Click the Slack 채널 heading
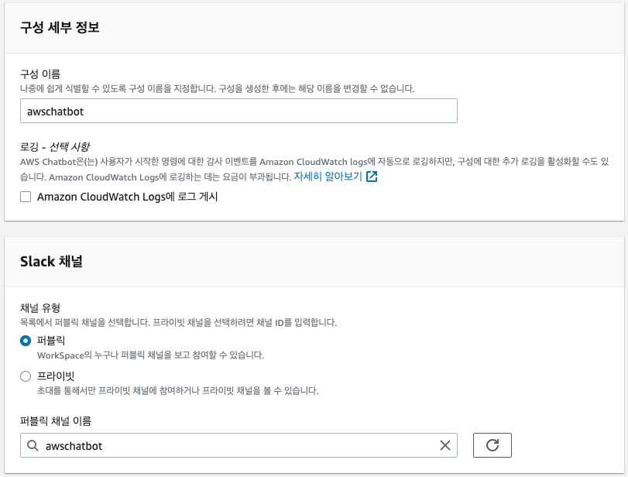 tap(51, 262)
